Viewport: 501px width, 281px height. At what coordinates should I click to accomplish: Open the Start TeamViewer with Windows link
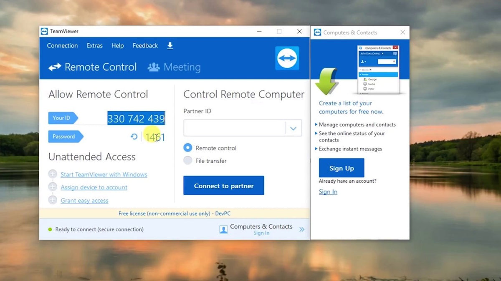click(x=104, y=174)
